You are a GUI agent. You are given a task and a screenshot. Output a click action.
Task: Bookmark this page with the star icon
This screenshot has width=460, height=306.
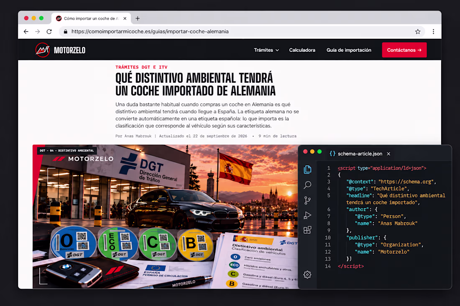pyautogui.click(x=418, y=32)
